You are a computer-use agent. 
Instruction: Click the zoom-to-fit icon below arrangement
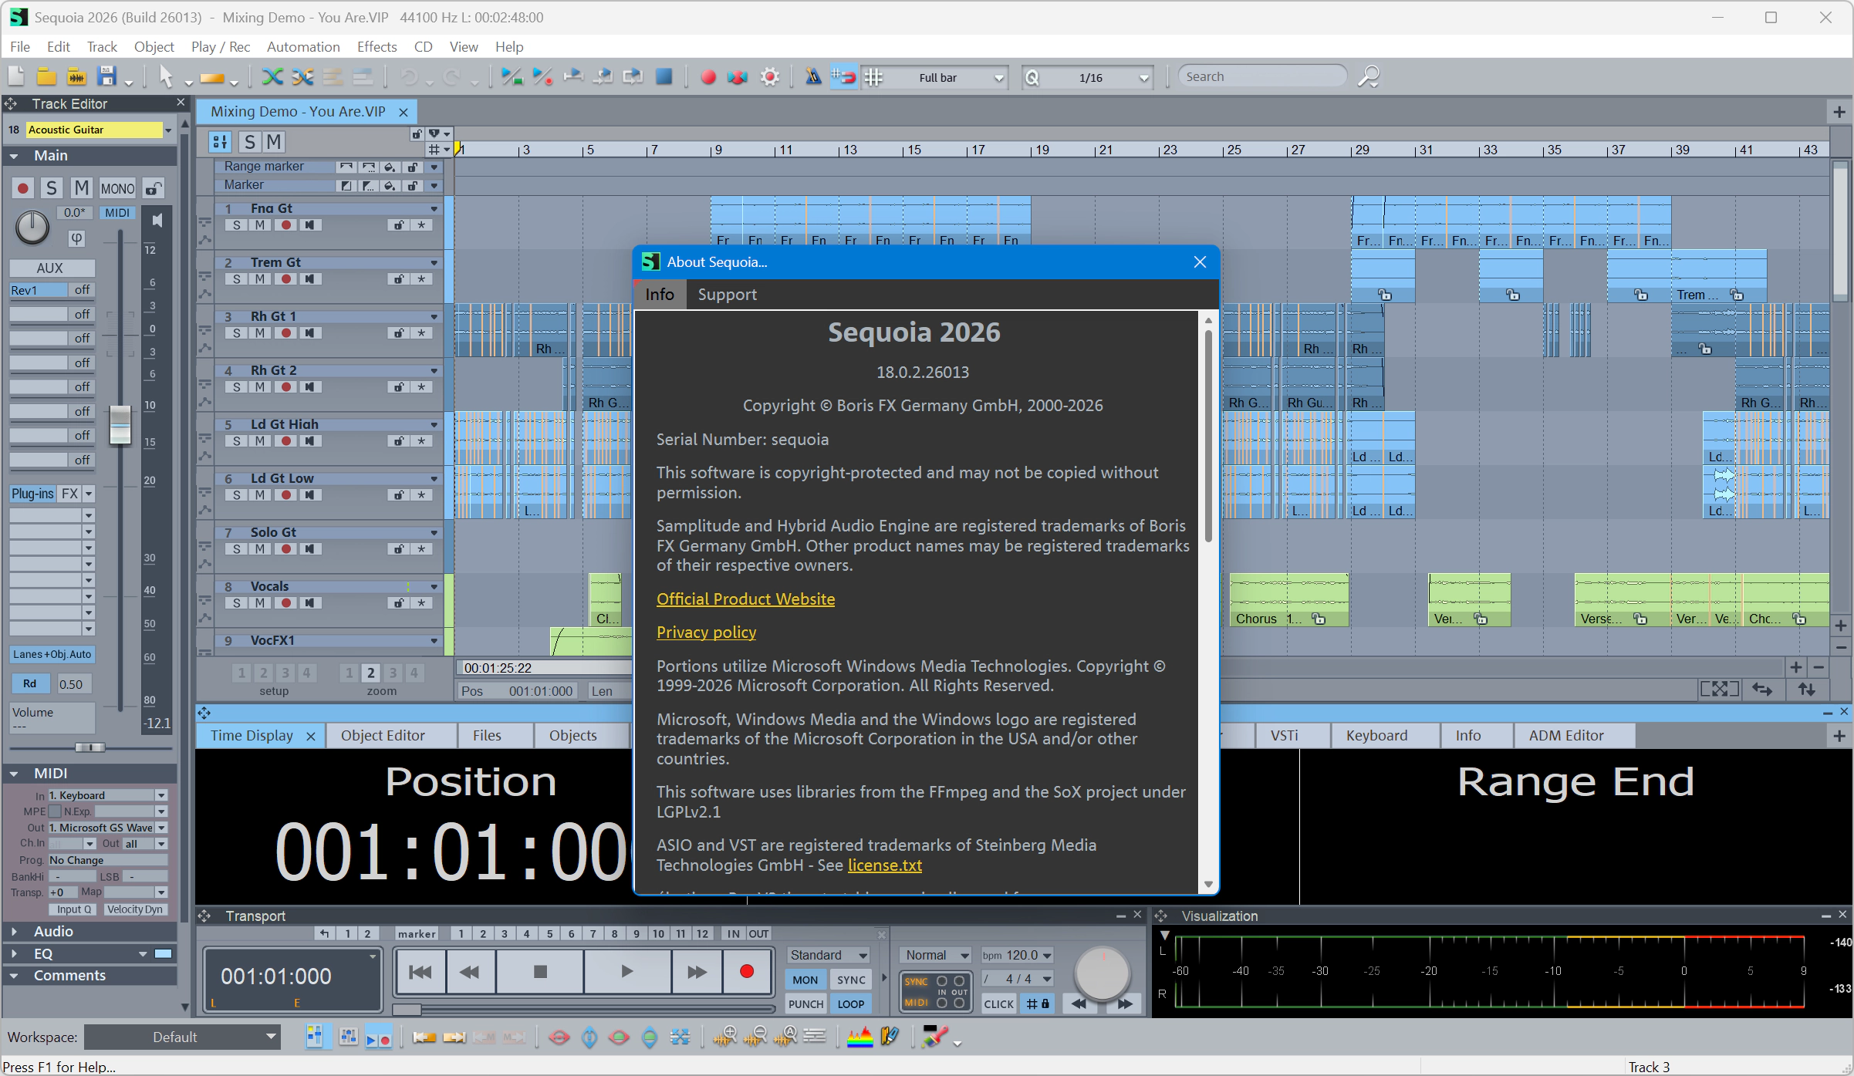1719,689
